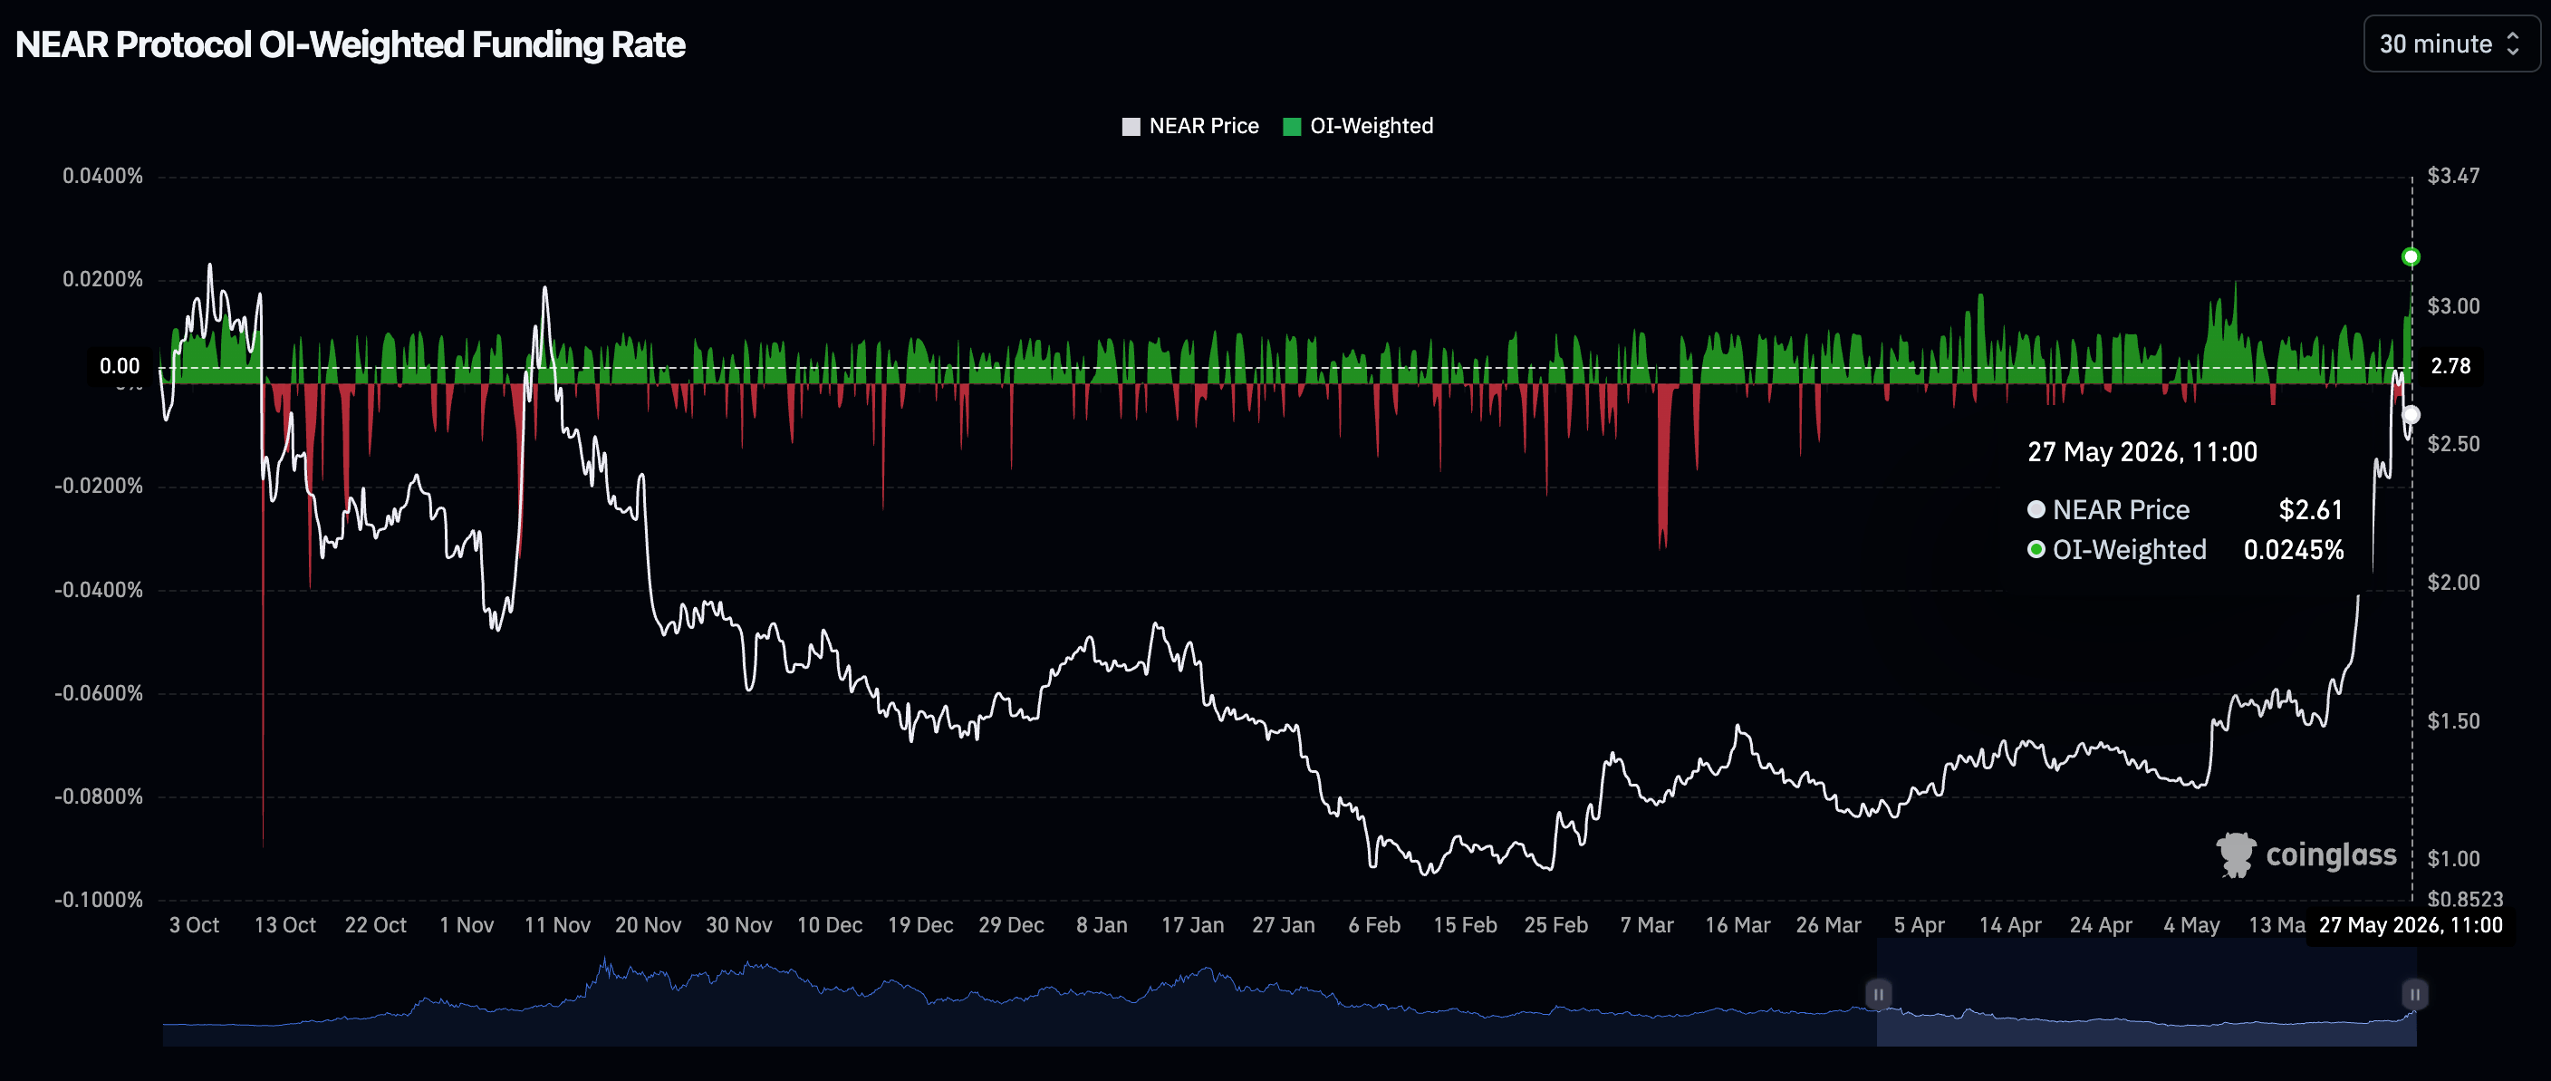Click the '22 Oct' date label
2551x1081 pixels.
[x=375, y=924]
